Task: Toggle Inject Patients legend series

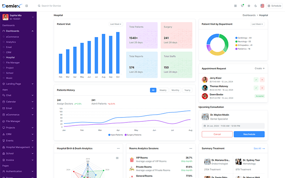Action: point(115,135)
